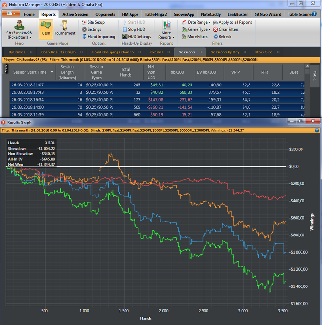Open HUD Settings
The height and width of the screenshot is (325, 322).
click(x=137, y=37)
